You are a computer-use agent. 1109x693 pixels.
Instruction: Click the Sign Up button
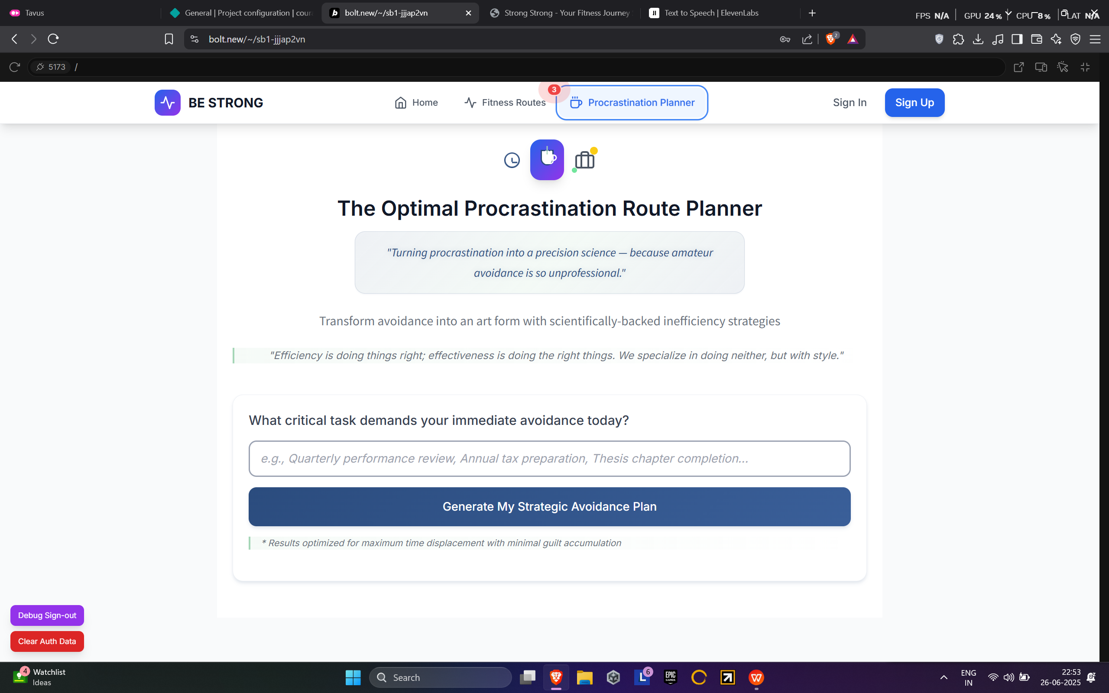click(x=914, y=103)
